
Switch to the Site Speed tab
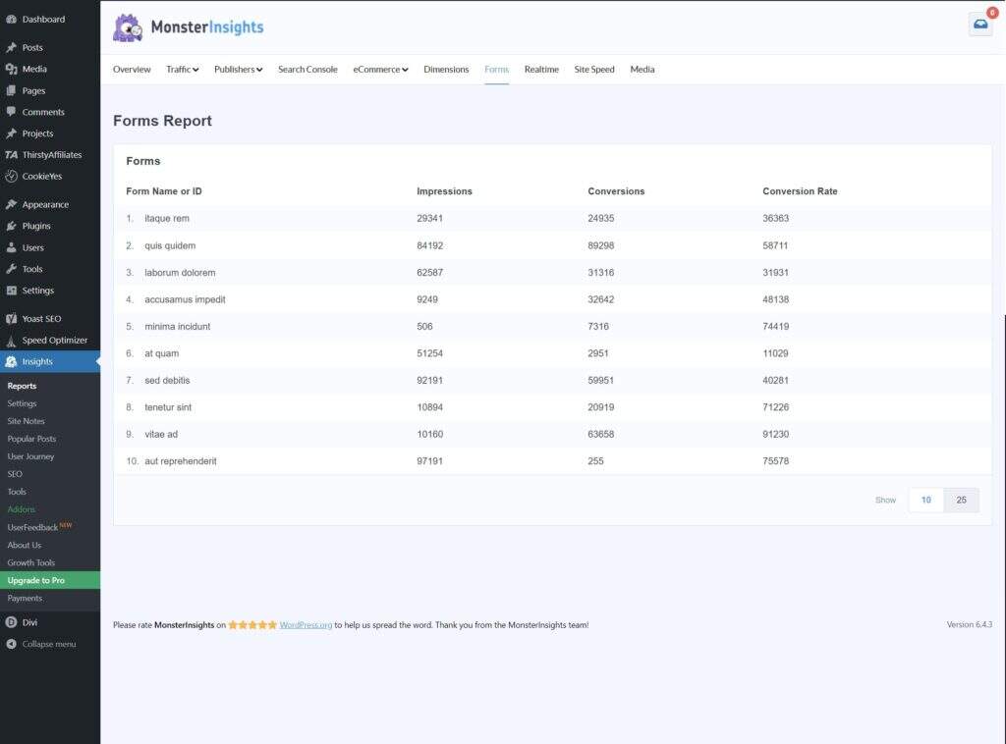tap(594, 70)
